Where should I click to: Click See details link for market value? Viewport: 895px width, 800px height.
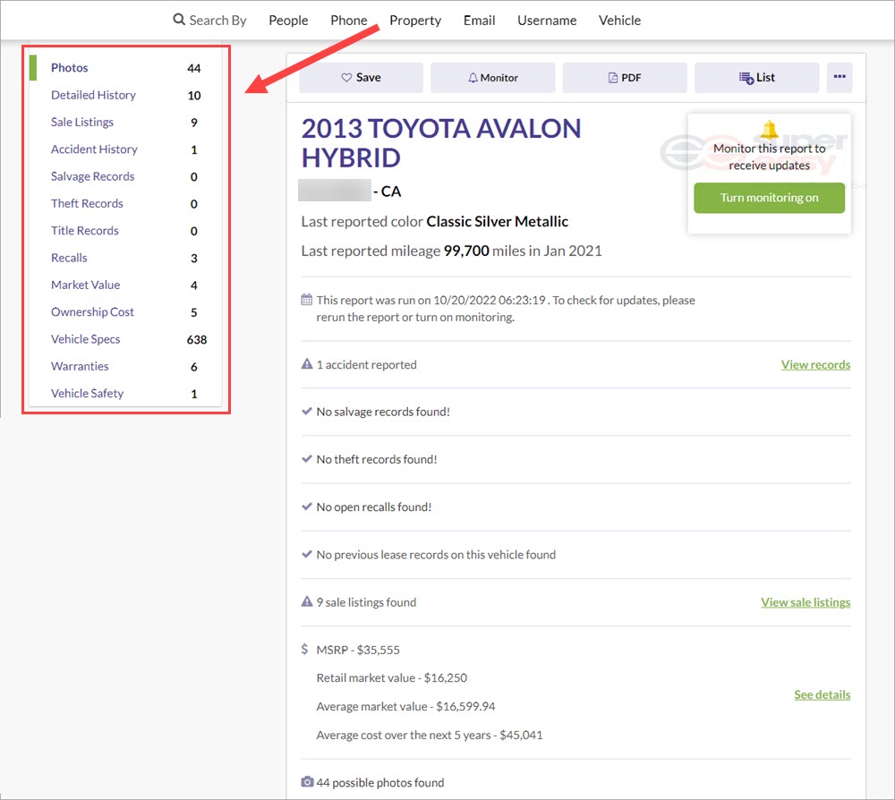[822, 694]
